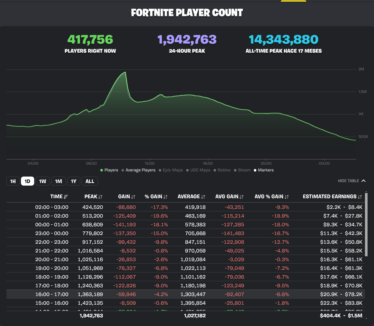The height and width of the screenshot is (326, 374).
Task: Select the highlighted 16:00 - 17:00 row
Action: [x=186, y=294]
